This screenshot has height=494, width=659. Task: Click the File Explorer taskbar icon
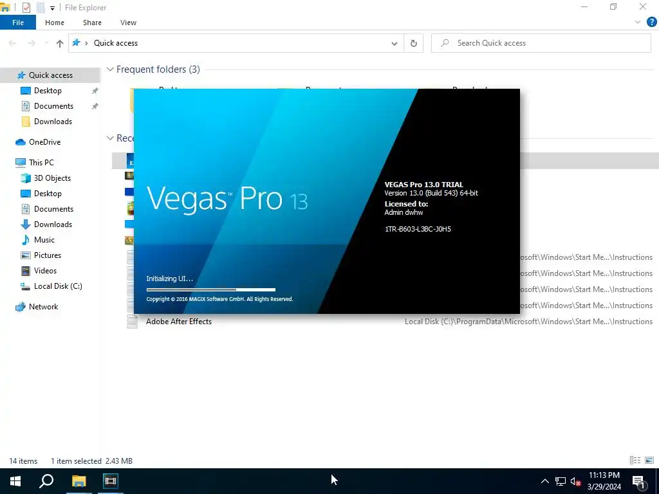(x=79, y=481)
